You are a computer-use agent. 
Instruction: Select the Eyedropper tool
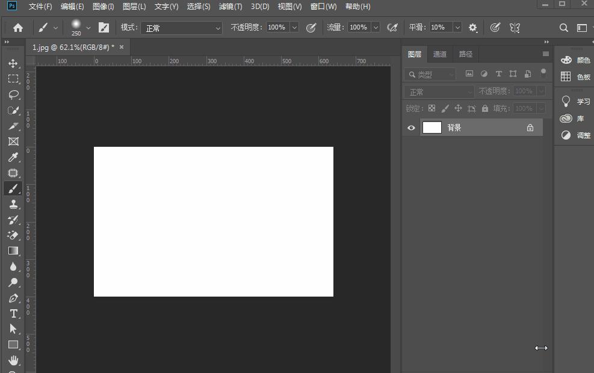point(13,157)
